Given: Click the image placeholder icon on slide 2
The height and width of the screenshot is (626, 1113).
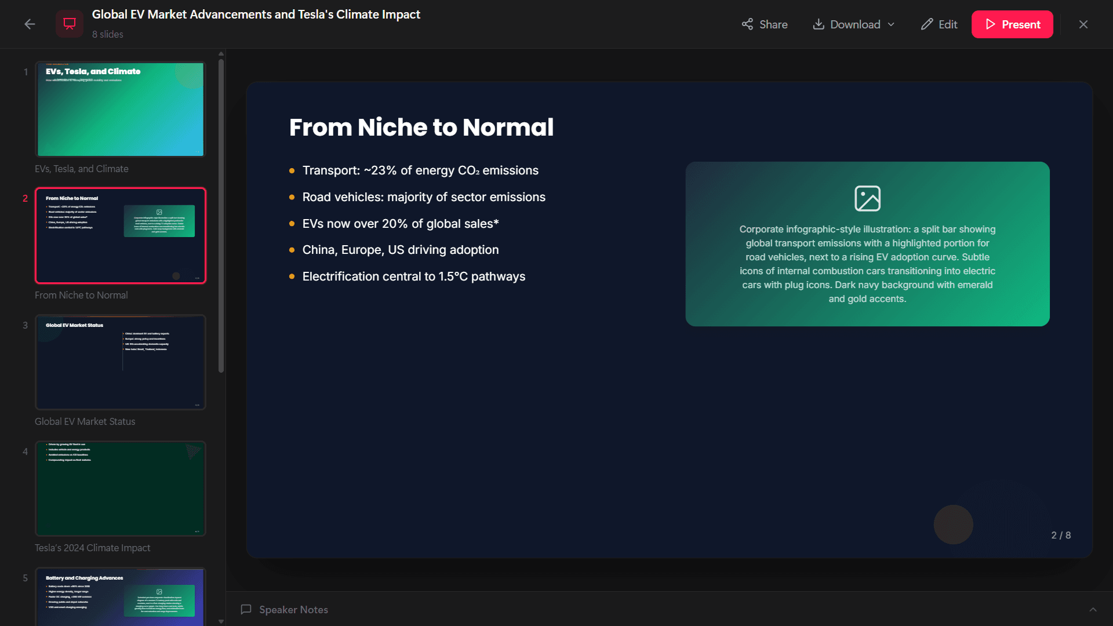Looking at the screenshot, I should [867, 198].
